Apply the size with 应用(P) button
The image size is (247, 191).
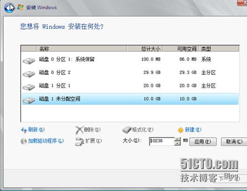[x=203, y=142]
